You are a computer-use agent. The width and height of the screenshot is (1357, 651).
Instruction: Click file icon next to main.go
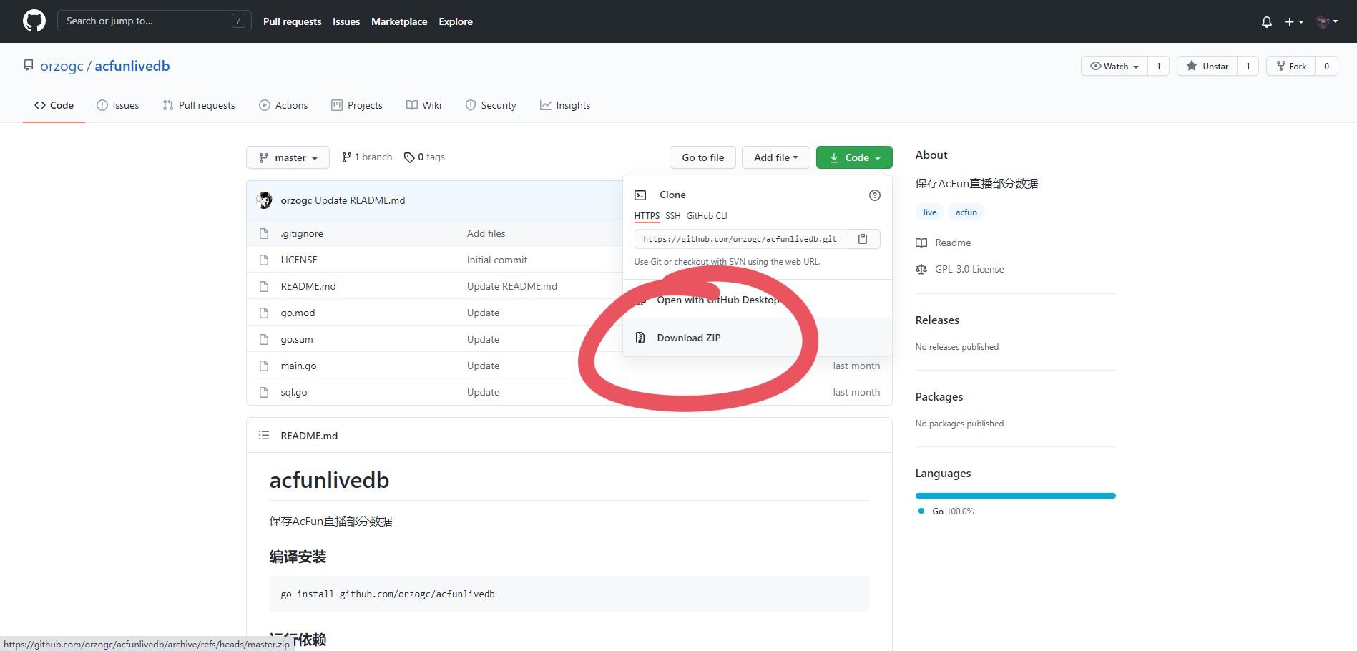click(x=264, y=366)
